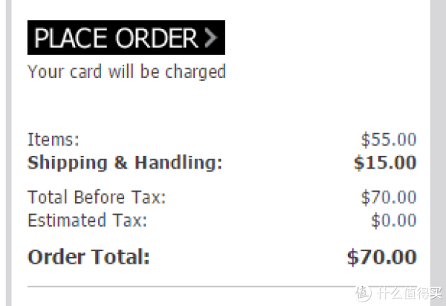446x306 pixels.
Task: Click the word 'PLACE' on the black button
Action: click(x=71, y=38)
